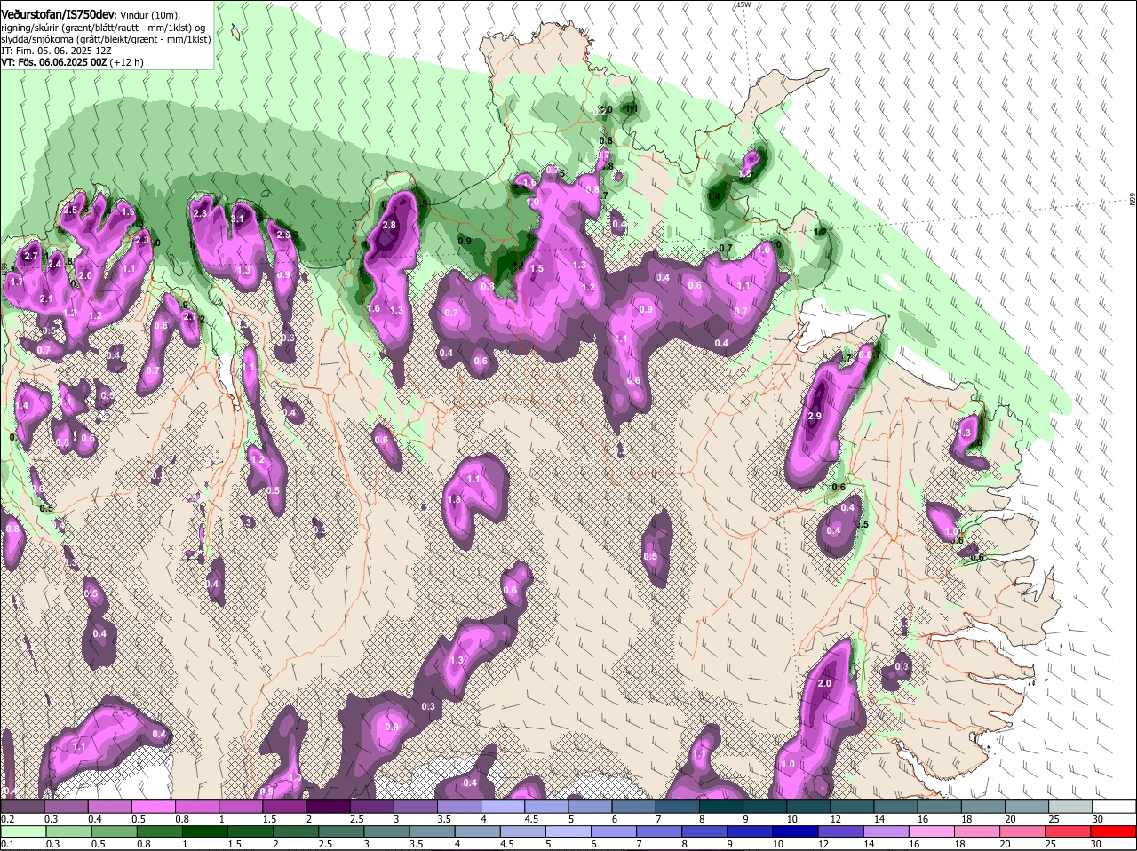The height and width of the screenshot is (851, 1137).
Task: Click the black 0.9 rain value in the green area
Action: 465,241
